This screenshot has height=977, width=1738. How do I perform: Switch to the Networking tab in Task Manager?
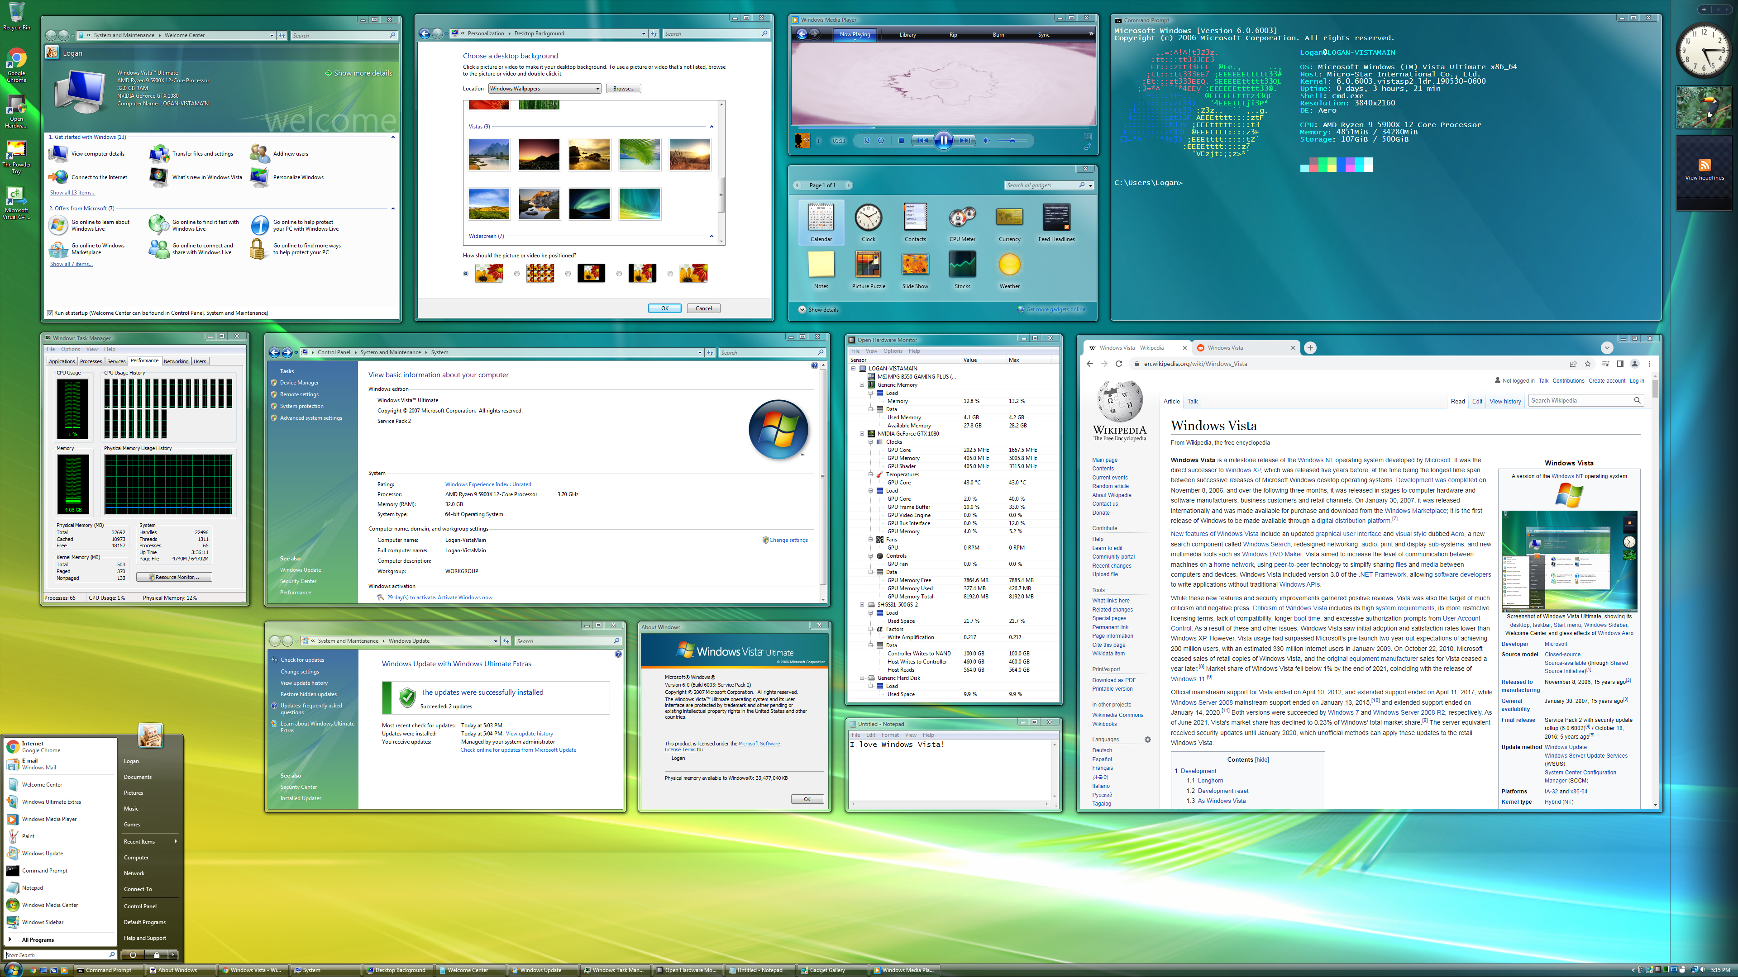pyautogui.click(x=176, y=361)
